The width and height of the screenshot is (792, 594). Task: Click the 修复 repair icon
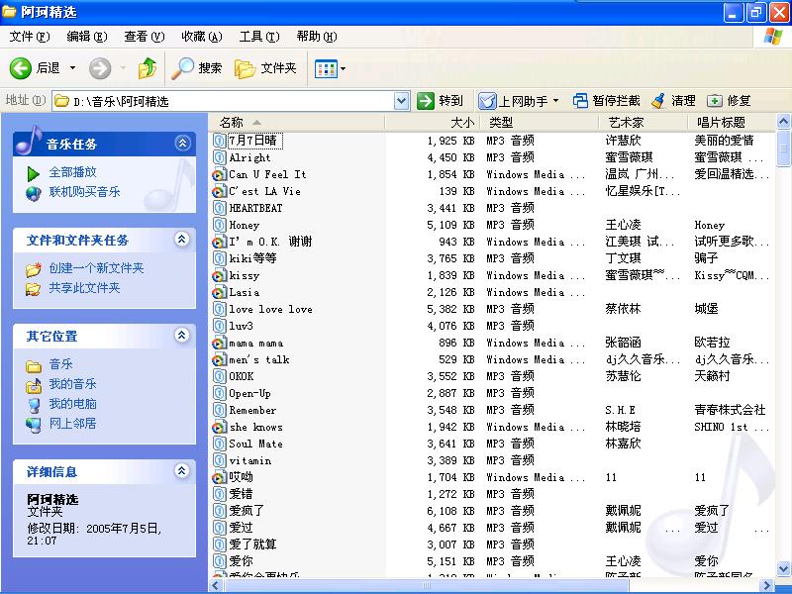pyautogui.click(x=715, y=101)
